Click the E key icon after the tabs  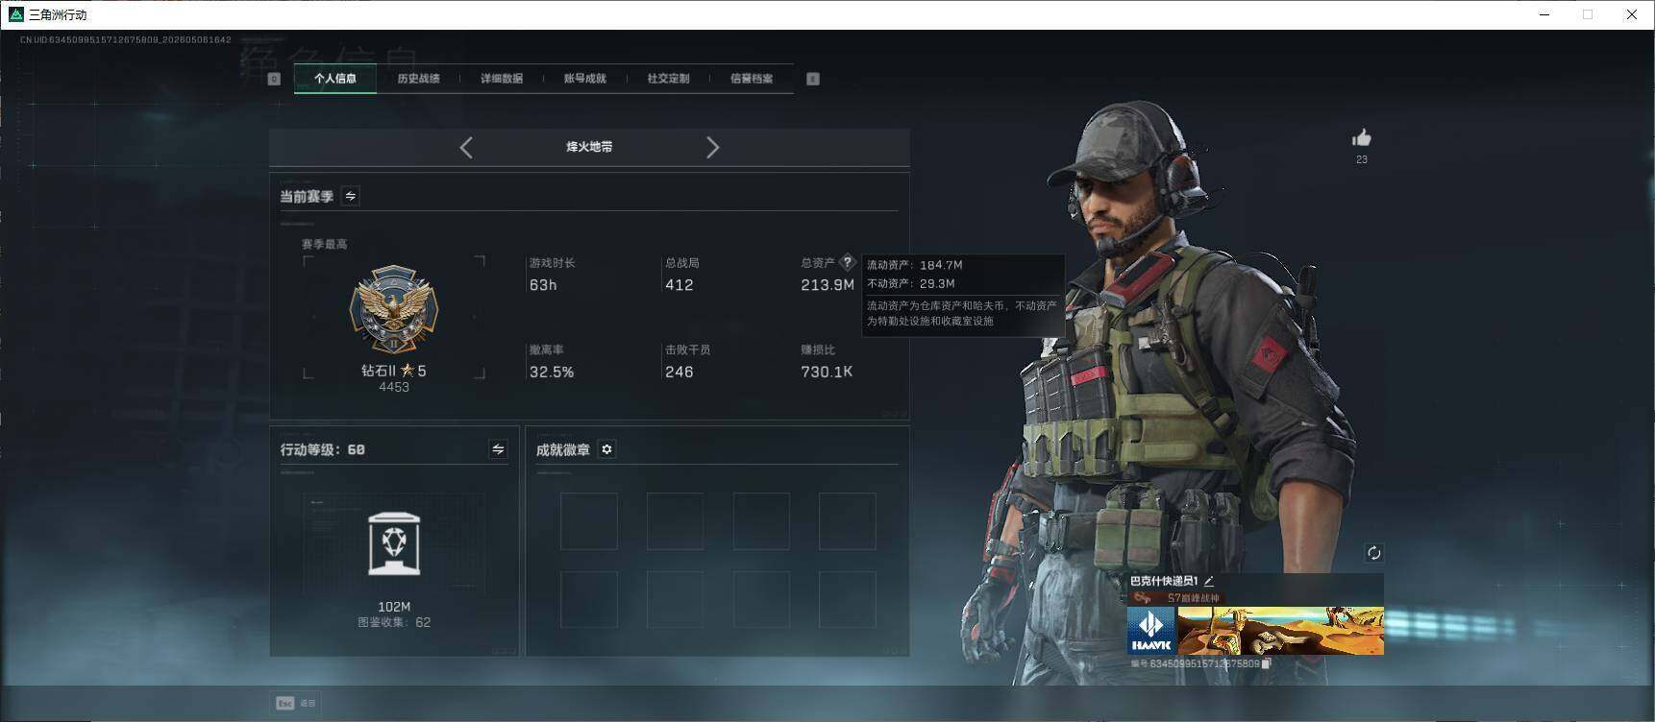(x=813, y=79)
